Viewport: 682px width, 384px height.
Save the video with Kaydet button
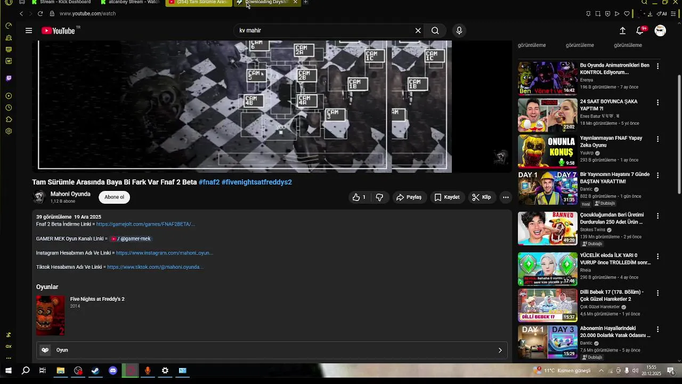click(x=447, y=197)
